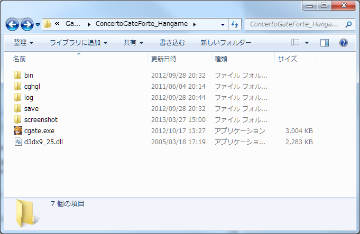360x234 pixels.
Task: Go forward with the Forward arrow button
Action: tap(27, 24)
